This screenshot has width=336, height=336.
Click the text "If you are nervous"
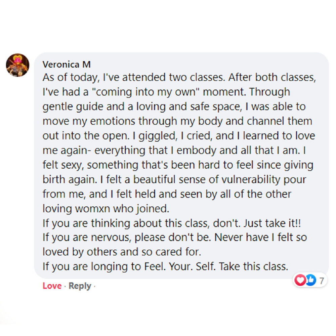(87, 238)
